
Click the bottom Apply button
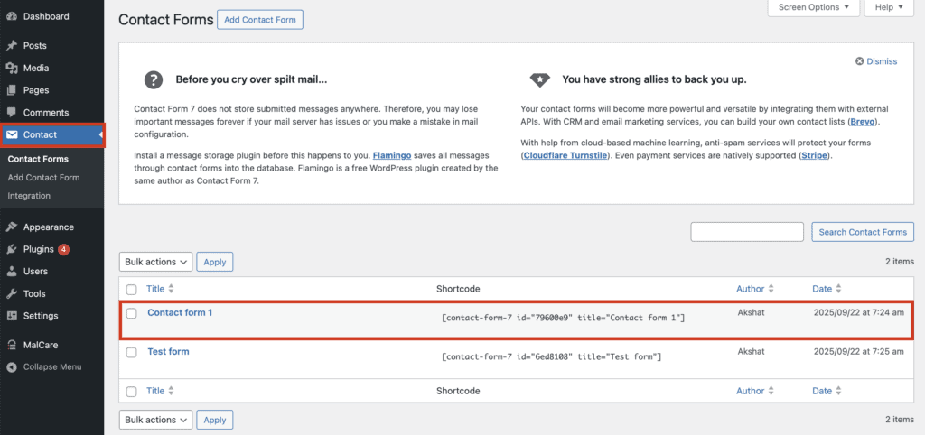pos(215,420)
